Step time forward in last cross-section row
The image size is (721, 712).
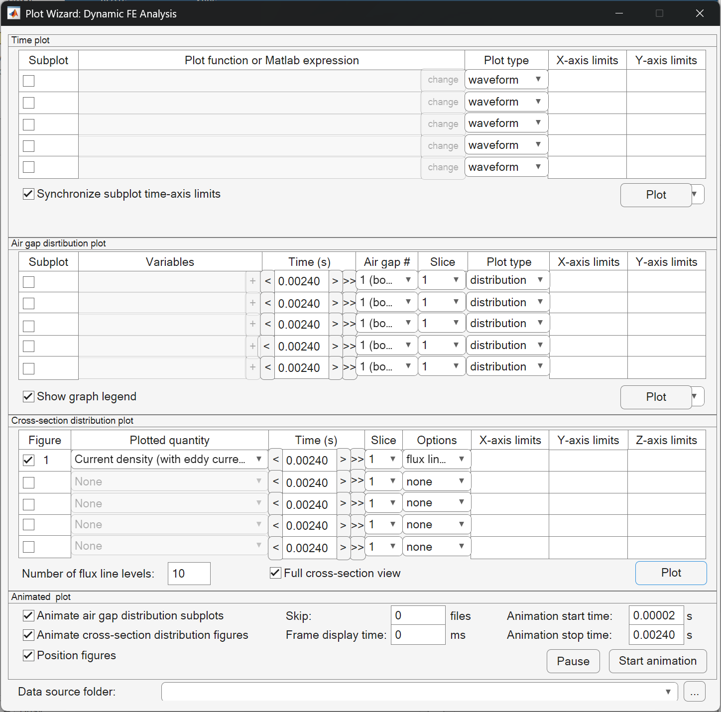pyautogui.click(x=343, y=548)
